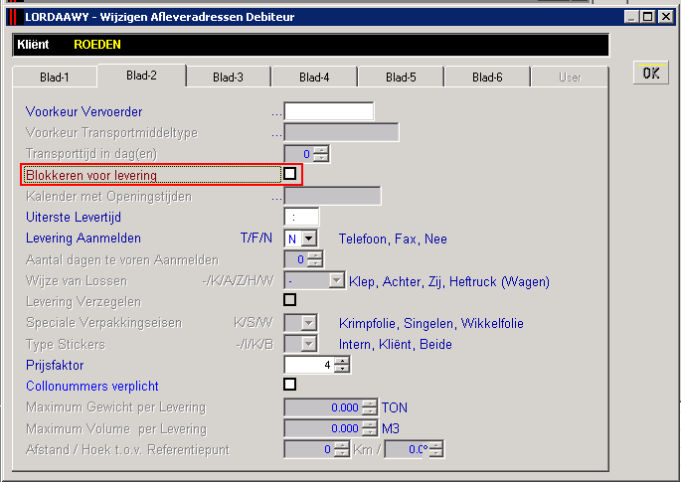Switch to the Blad-6 tab

(x=487, y=78)
